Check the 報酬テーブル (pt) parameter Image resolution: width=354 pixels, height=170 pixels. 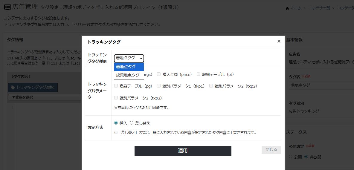(x=198, y=74)
